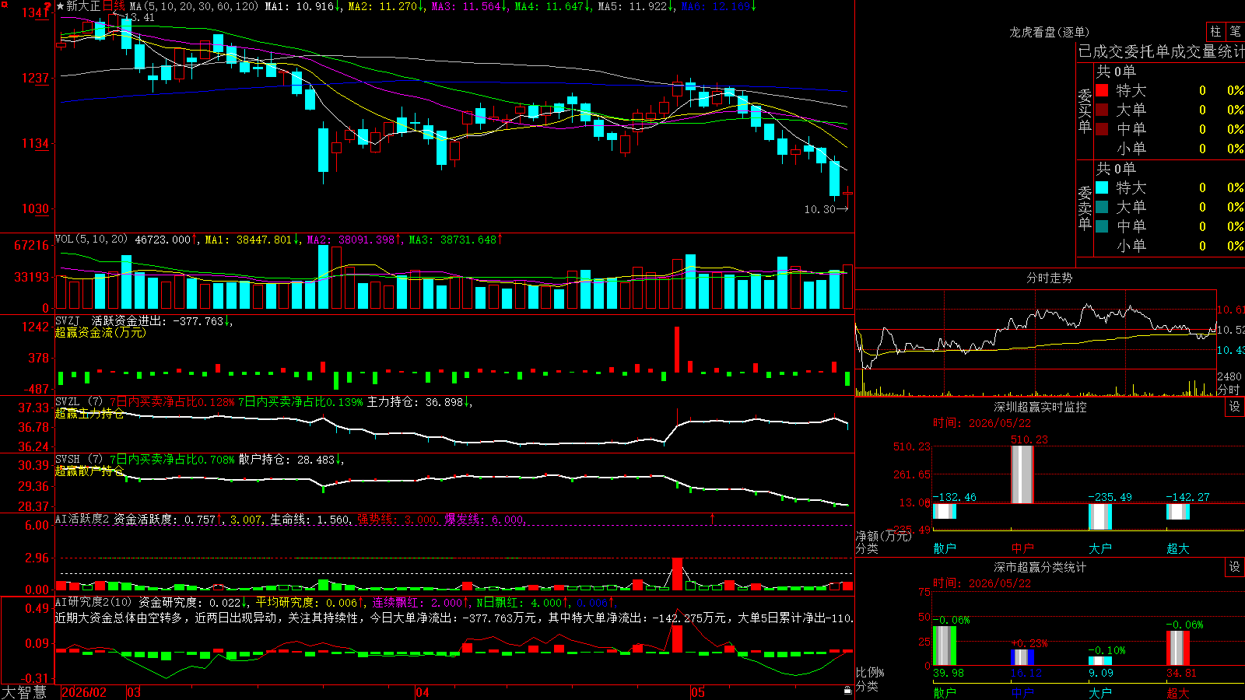
Task: Click the star icon before 新大正
Action: coord(60,6)
